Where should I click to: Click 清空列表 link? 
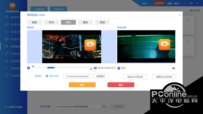coord(193,11)
